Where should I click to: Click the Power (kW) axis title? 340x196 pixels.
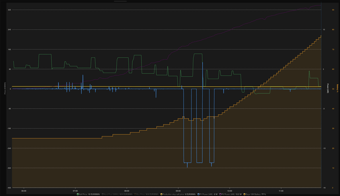pyautogui.click(x=328, y=88)
